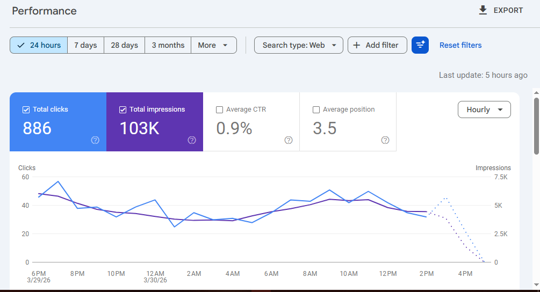The image size is (540, 292).
Task: Click the vertical scrollbar thumb
Action: (x=536, y=125)
